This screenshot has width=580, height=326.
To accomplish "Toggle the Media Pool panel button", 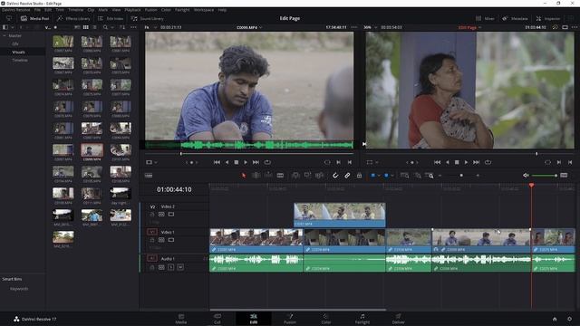I will click(34, 18).
